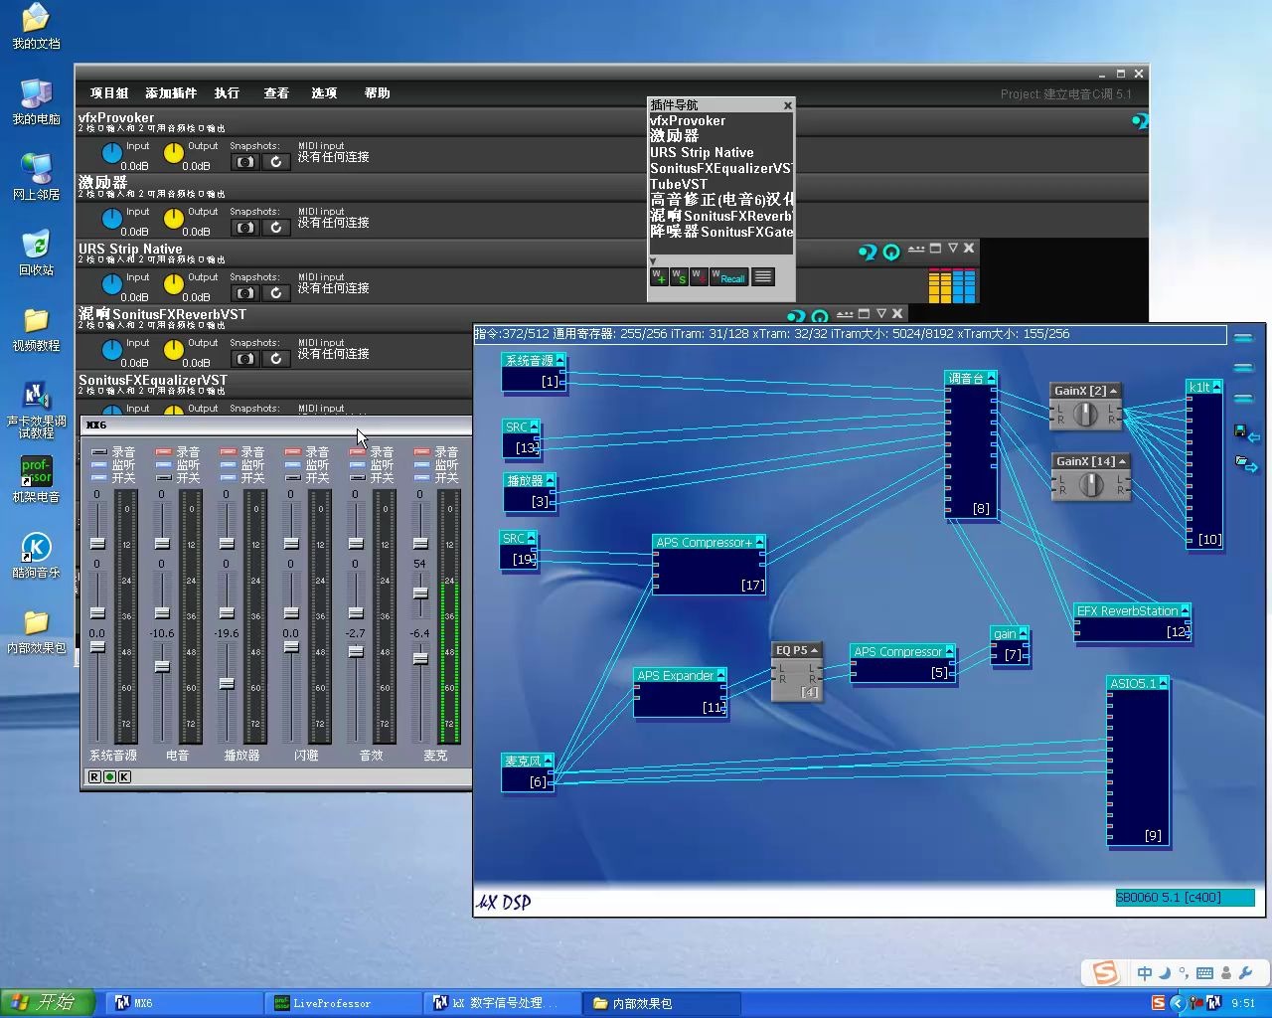Open the 执行 menu
1272x1018 pixels.
coord(227,92)
